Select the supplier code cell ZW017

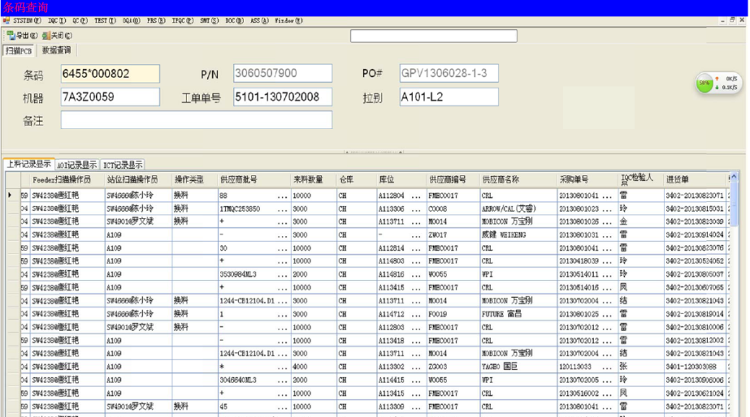(x=453, y=235)
